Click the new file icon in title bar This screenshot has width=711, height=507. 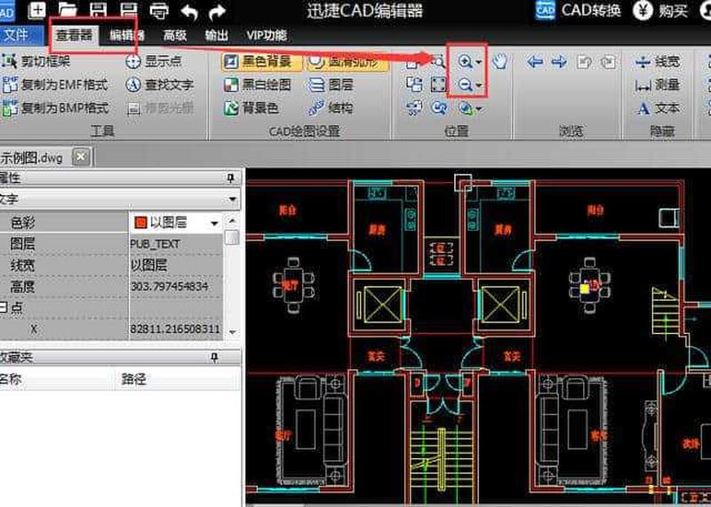(36, 10)
